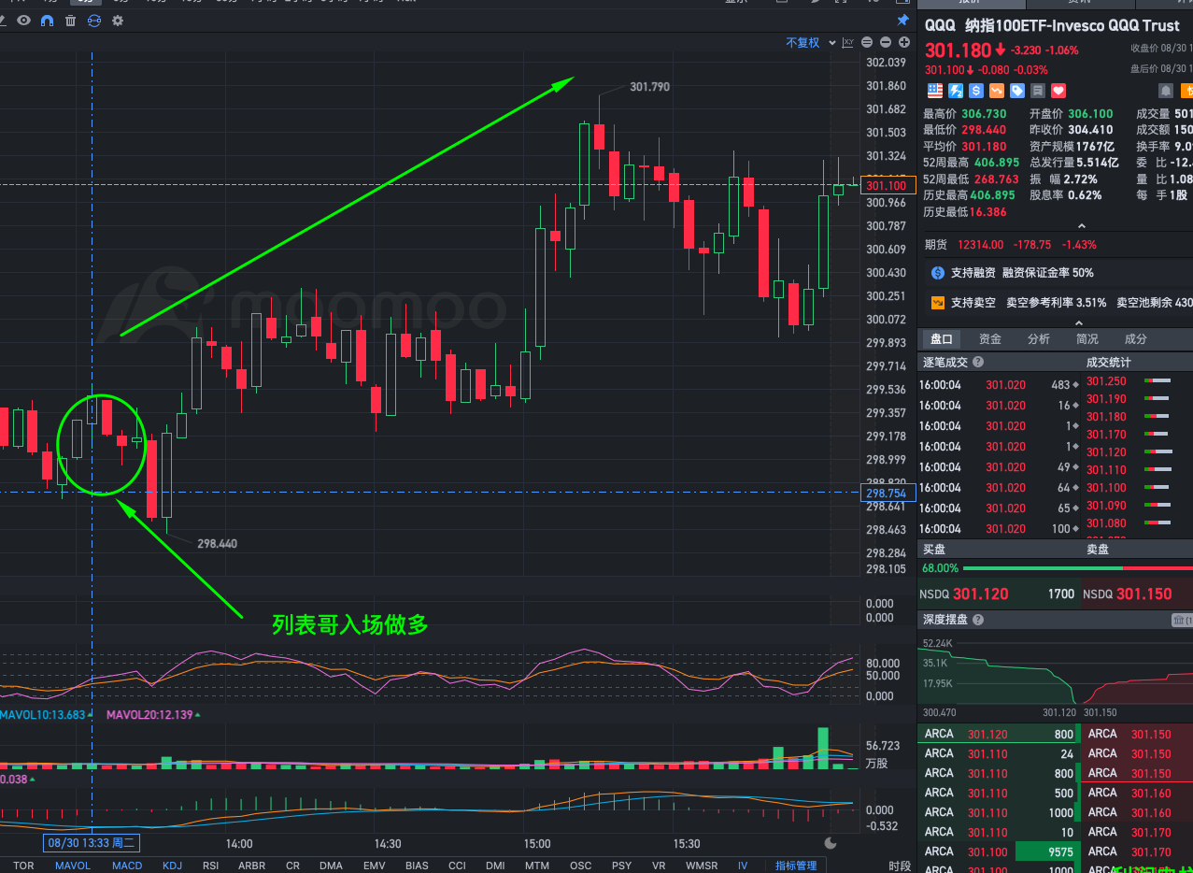1193x873 pixels.
Task: Switch to the 分析 tab
Action: click(1039, 339)
